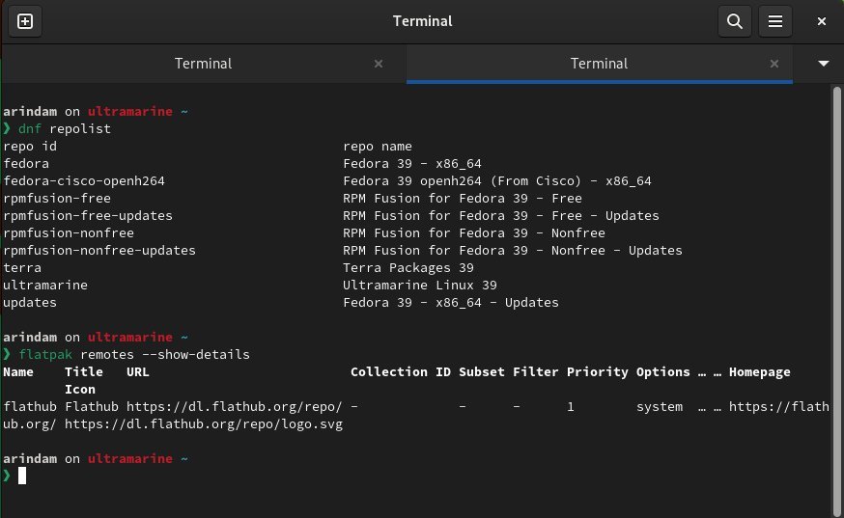Select 'rpmfusion-nonfree-updates' repo id
This screenshot has height=518, width=844.
(99, 250)
